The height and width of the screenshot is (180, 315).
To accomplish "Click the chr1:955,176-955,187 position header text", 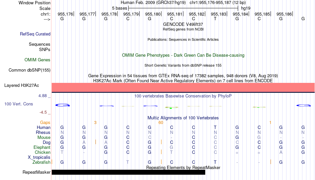I will [x=218, y=3].
